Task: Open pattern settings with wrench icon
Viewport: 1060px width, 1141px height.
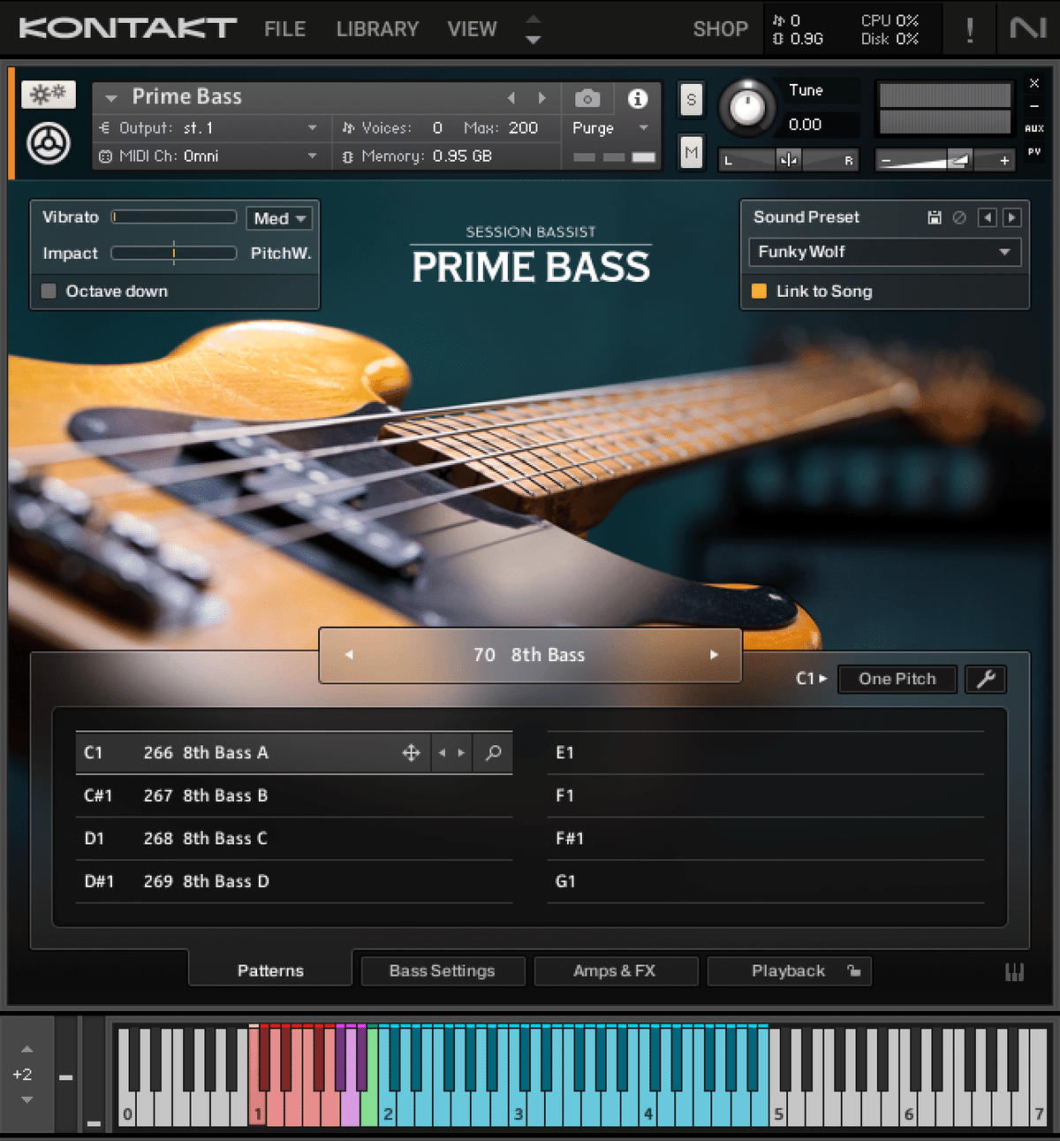Action: (x=986, y=679)
